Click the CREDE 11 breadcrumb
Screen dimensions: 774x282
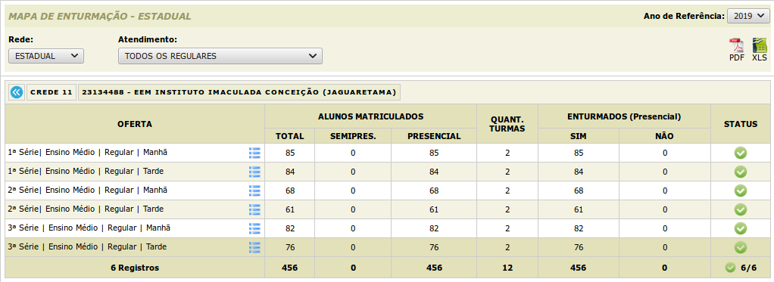[51, 92]
